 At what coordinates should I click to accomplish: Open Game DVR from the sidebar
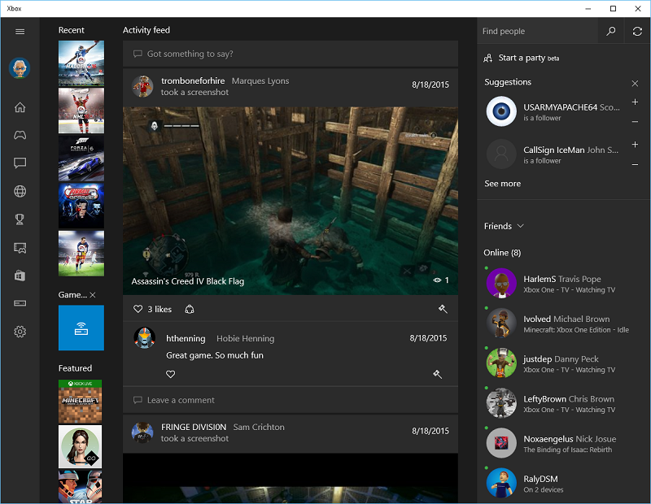click(x=20, y=247)
